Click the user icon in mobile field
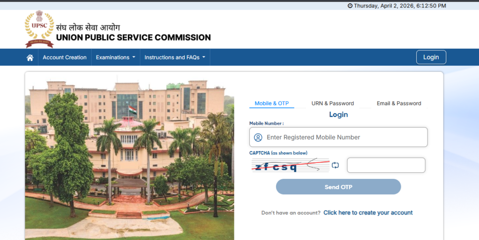The image size is (479, 240). (258, 138)
